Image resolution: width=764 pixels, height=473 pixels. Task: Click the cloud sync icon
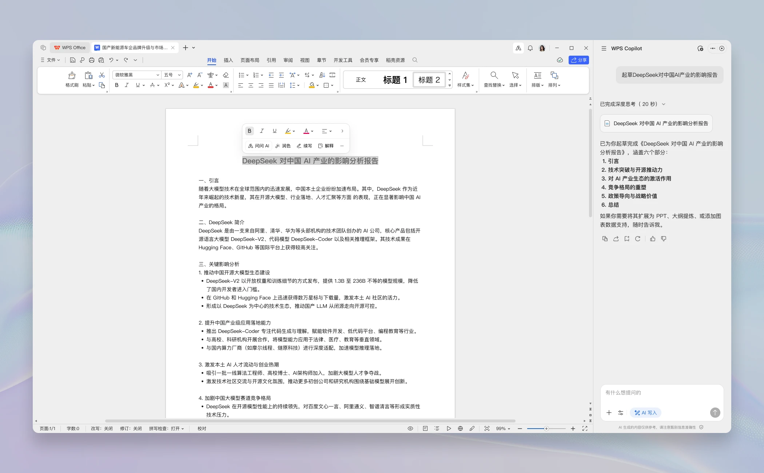560,60
